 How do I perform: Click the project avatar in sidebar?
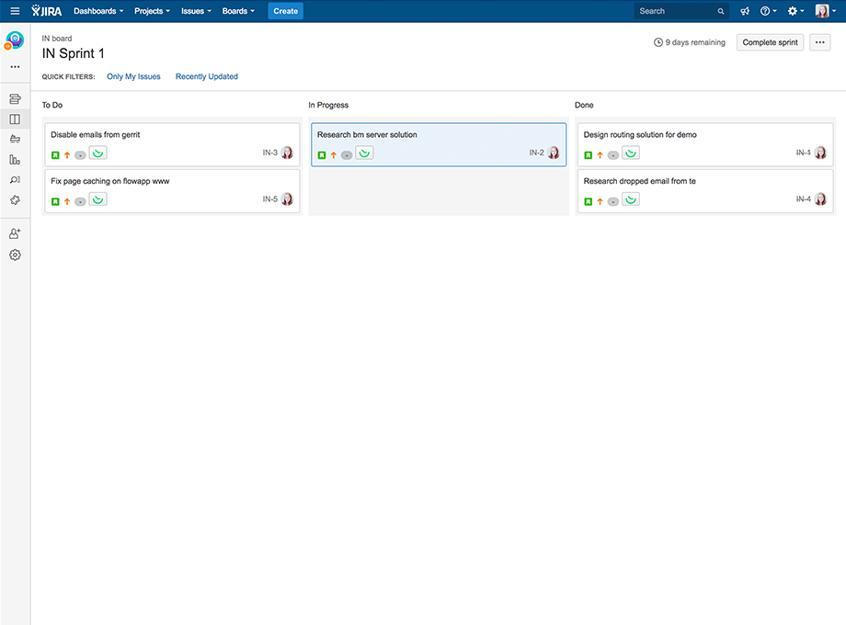click(15, 40)
